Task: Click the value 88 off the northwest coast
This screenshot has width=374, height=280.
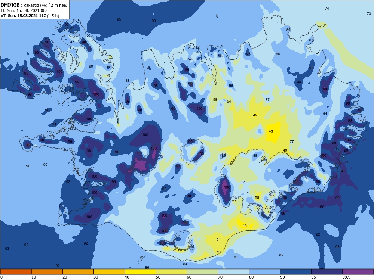Action: tap(128, 81)
